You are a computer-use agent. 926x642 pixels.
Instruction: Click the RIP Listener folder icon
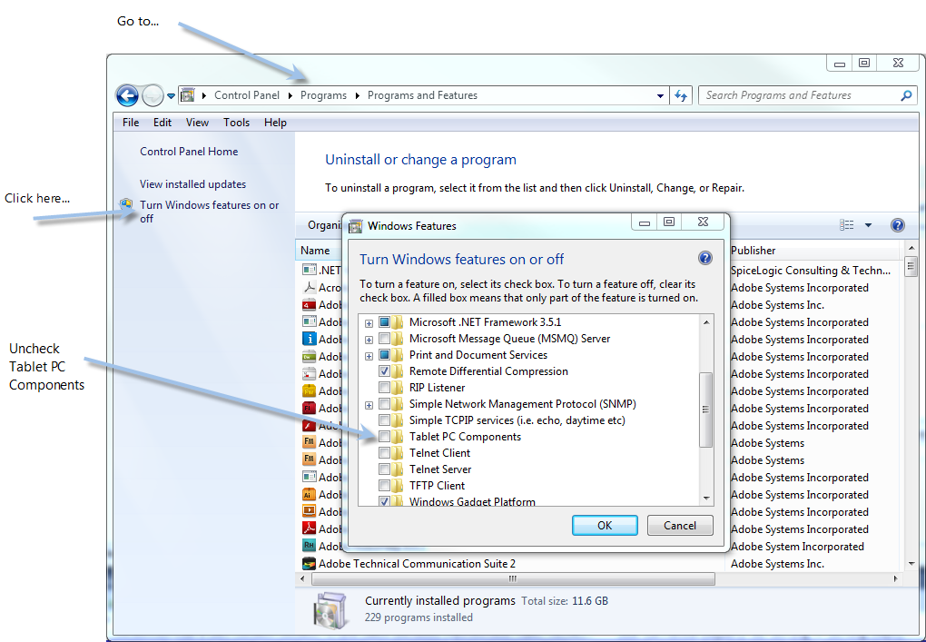[399, 388]
